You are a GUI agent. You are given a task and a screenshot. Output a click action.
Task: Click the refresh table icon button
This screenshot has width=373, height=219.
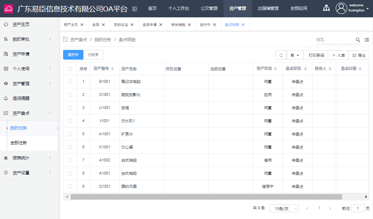click(281, 55)
